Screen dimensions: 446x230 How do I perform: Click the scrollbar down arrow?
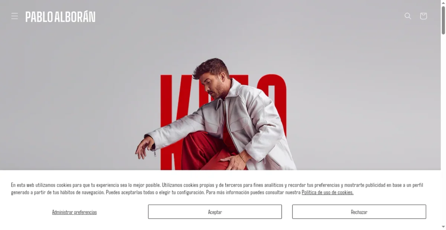[443, 227]
